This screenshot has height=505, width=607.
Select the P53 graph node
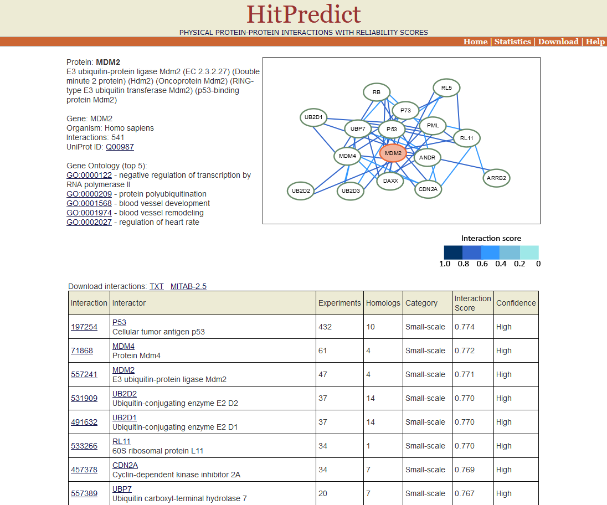tap(392, 129)
